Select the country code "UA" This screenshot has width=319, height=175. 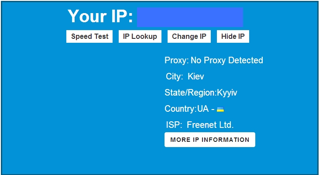click(x=203, y=109)
